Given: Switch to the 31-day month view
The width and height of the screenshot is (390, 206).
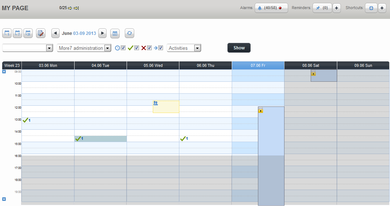Looking at the screenshot, I should coord(28,33).
